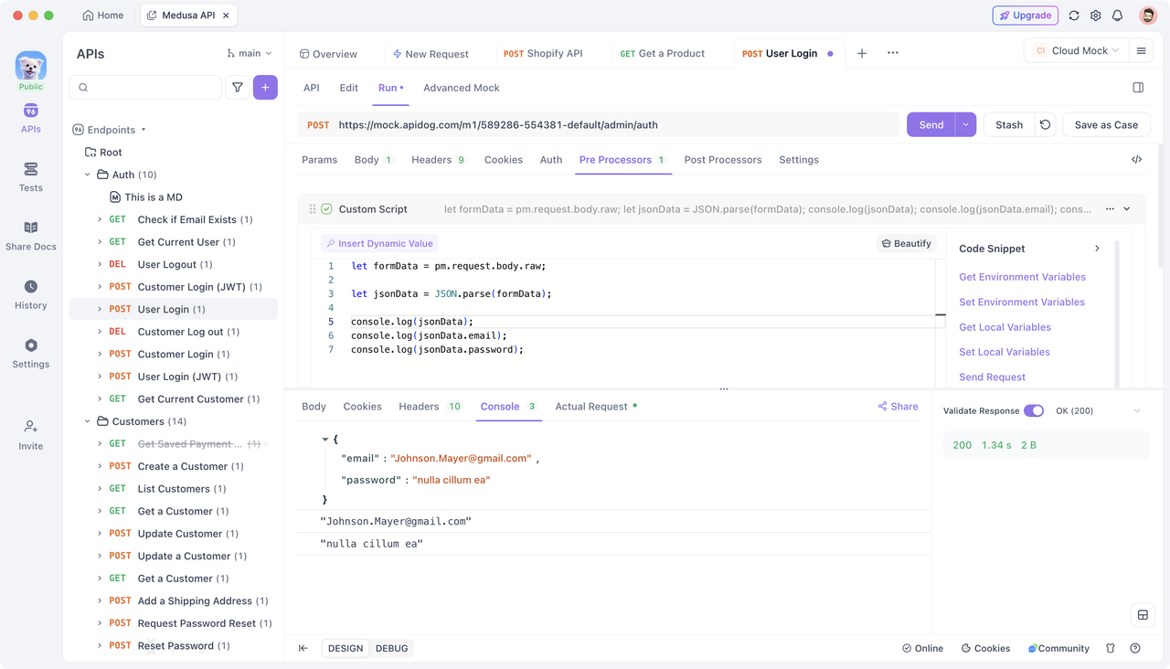Open the Get a Product tab
The image size is (1170, 669).
pyautogui.click(x=663, y=53)
